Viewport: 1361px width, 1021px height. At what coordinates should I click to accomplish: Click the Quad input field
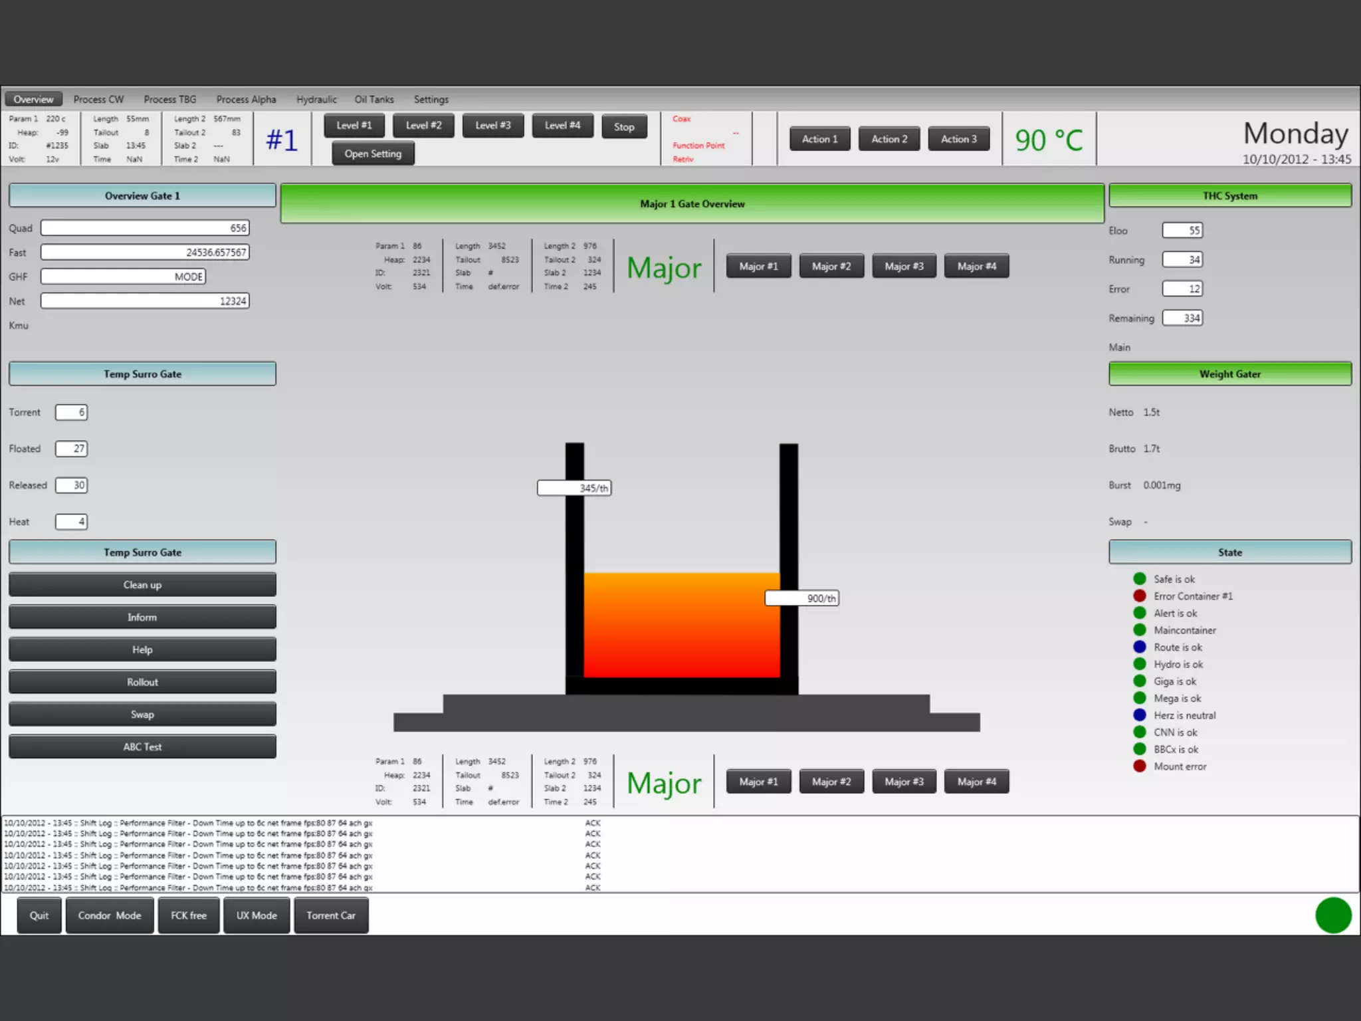(145, 228)
